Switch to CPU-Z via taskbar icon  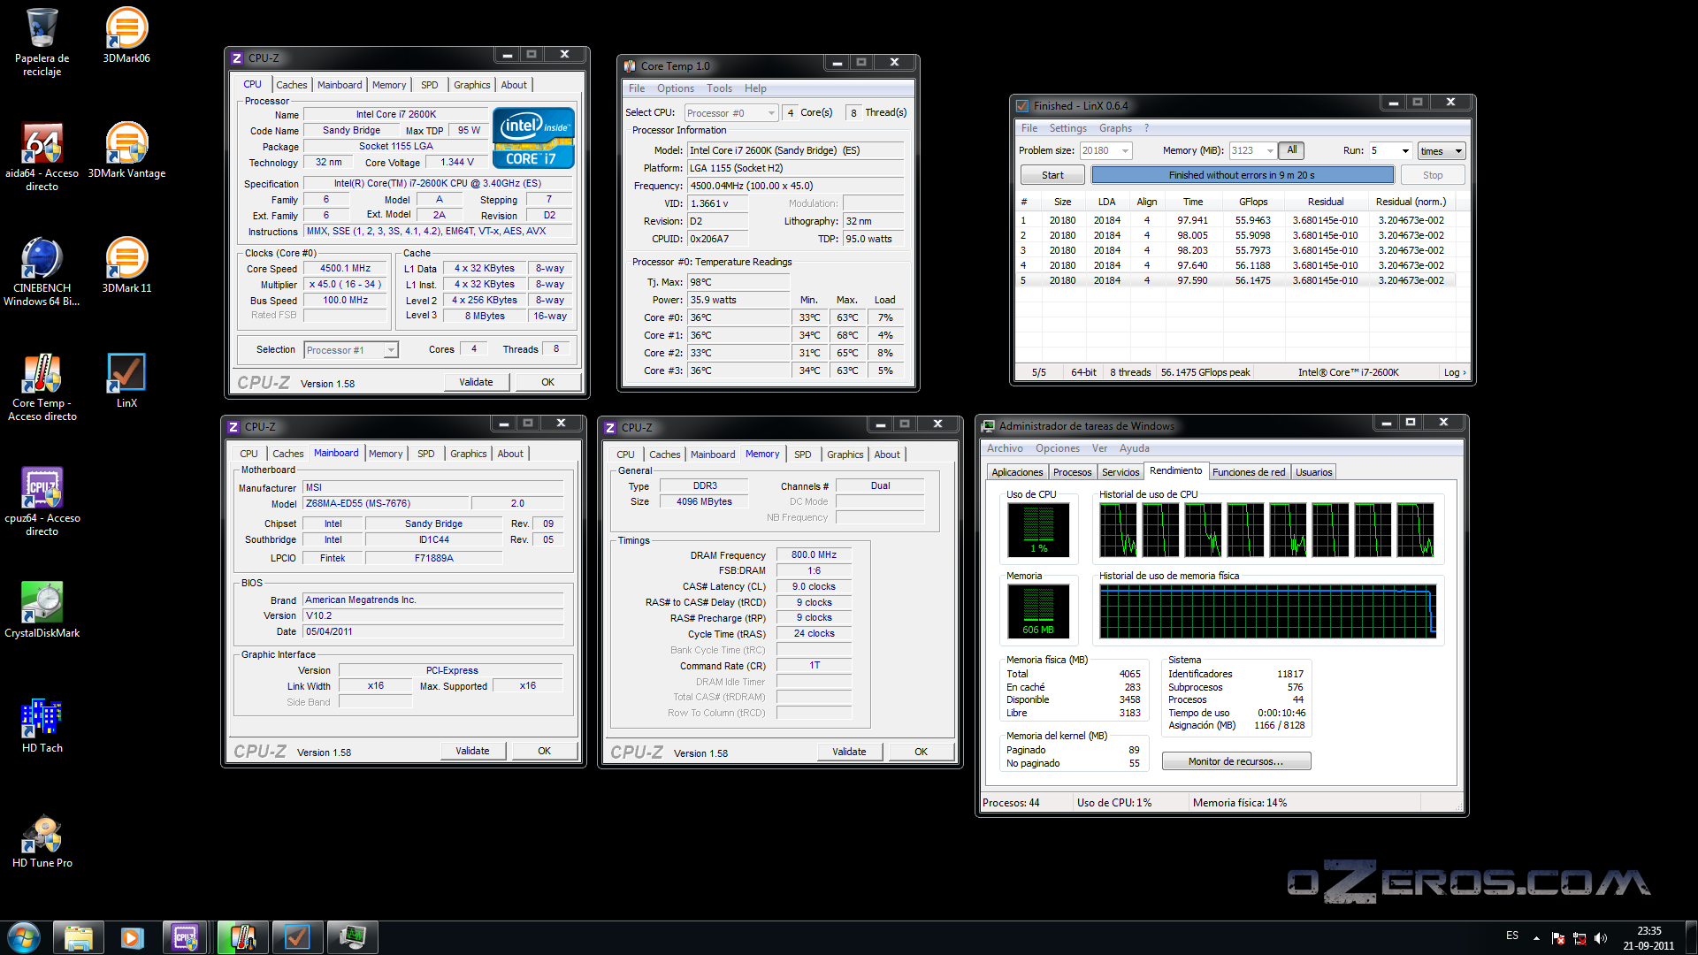186,937
